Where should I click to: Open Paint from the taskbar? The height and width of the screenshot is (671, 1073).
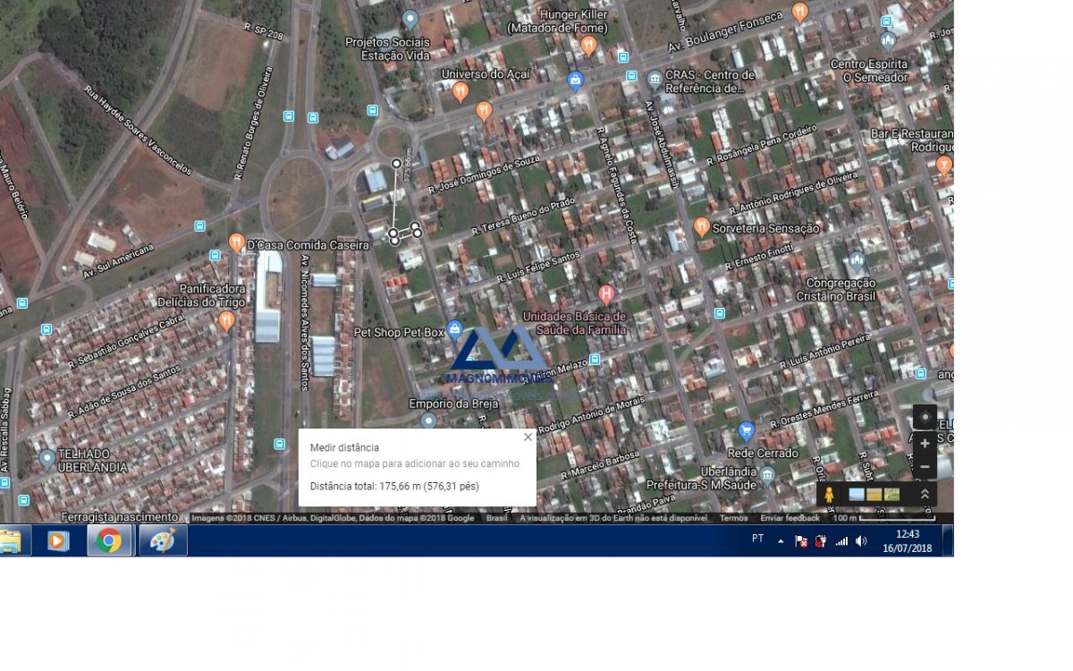(163, 540)
